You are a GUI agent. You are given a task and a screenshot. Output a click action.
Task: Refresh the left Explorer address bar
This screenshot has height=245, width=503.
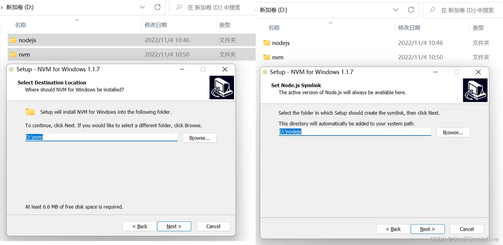[x=157, y=7]
